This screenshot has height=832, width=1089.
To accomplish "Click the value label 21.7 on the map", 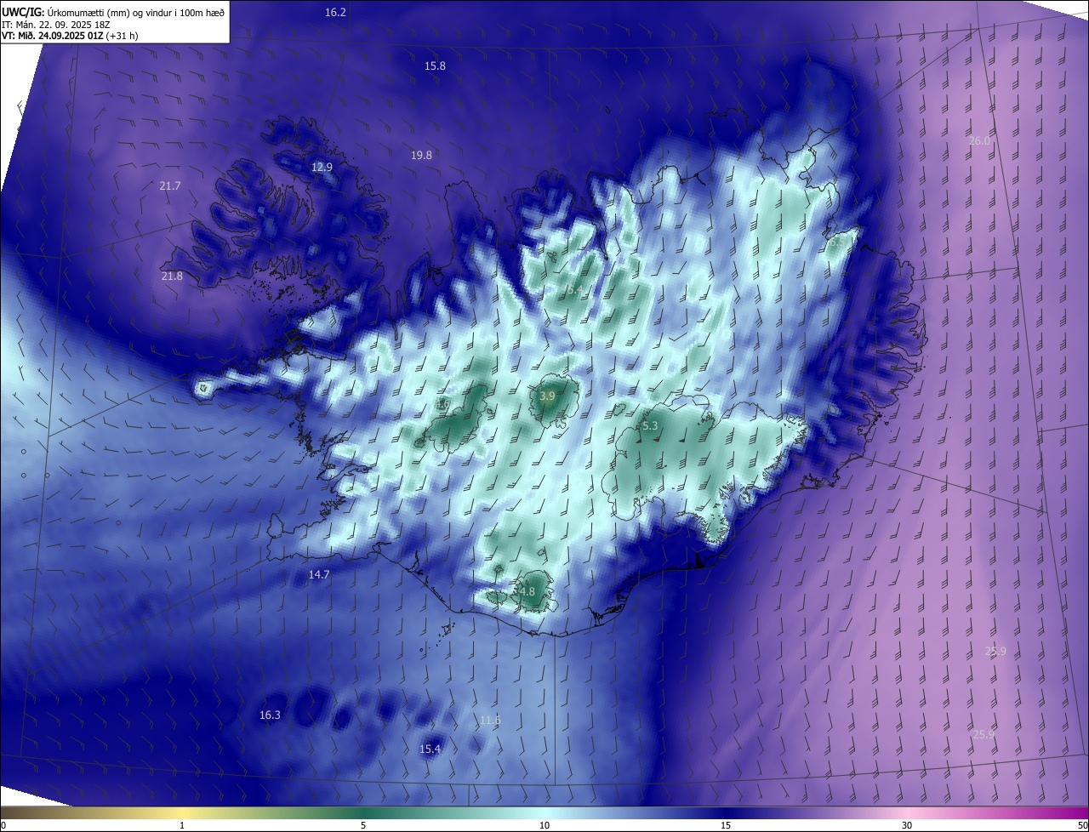I will tap(170, 186).
